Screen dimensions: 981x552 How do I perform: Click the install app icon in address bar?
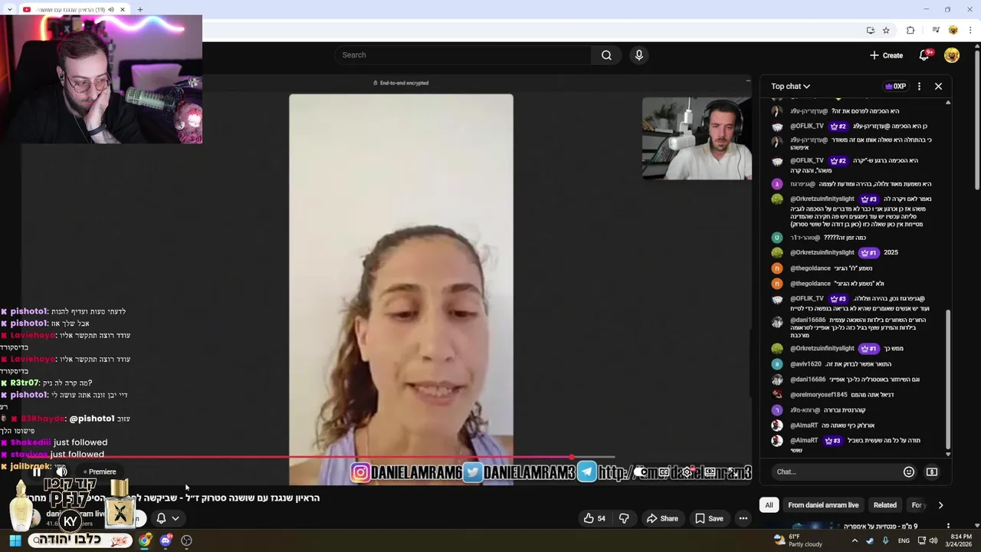click(870, 30)
